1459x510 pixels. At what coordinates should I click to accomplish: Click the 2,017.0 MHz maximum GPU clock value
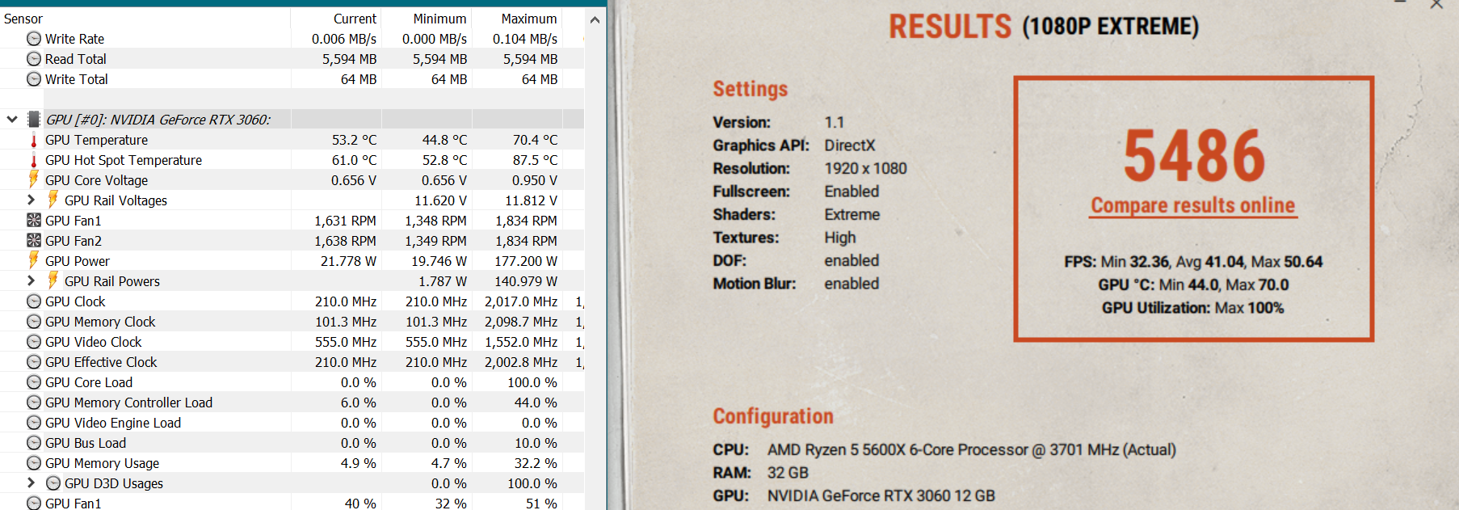click(x=521, y=301)
